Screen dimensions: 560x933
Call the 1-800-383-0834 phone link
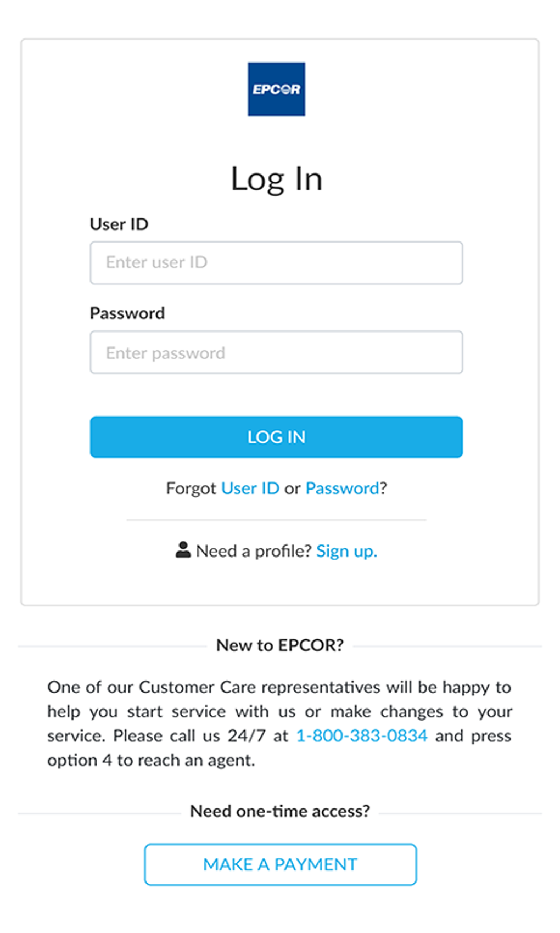362,735
